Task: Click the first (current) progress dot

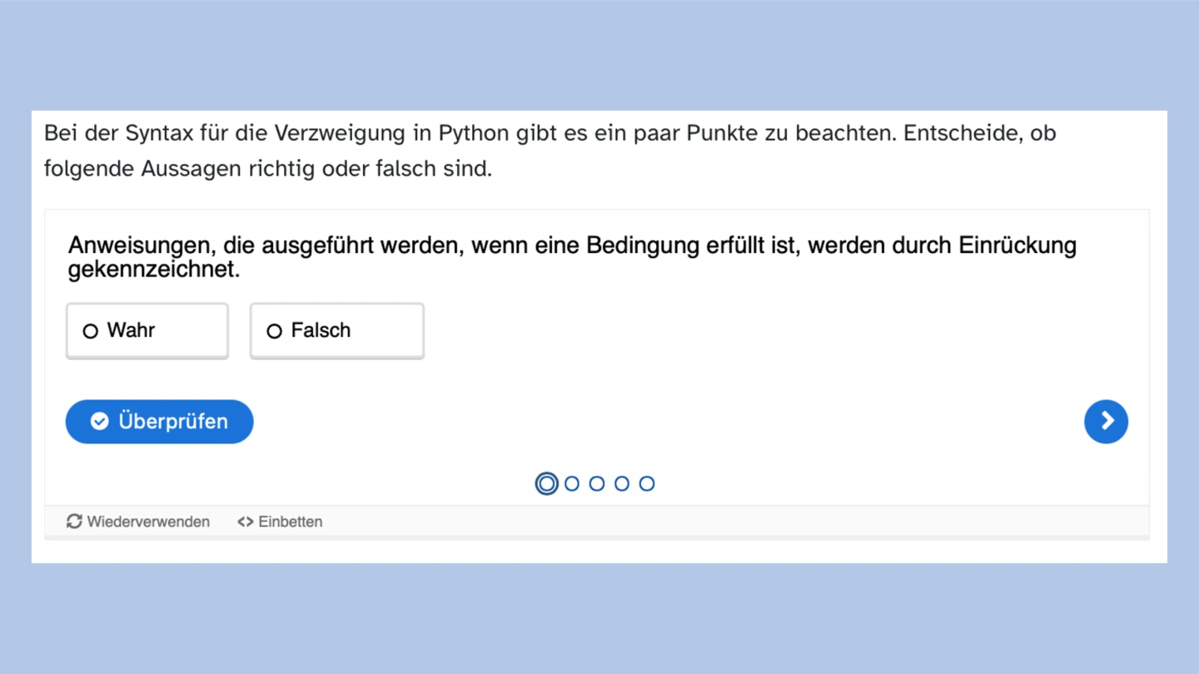Action: 546,483
